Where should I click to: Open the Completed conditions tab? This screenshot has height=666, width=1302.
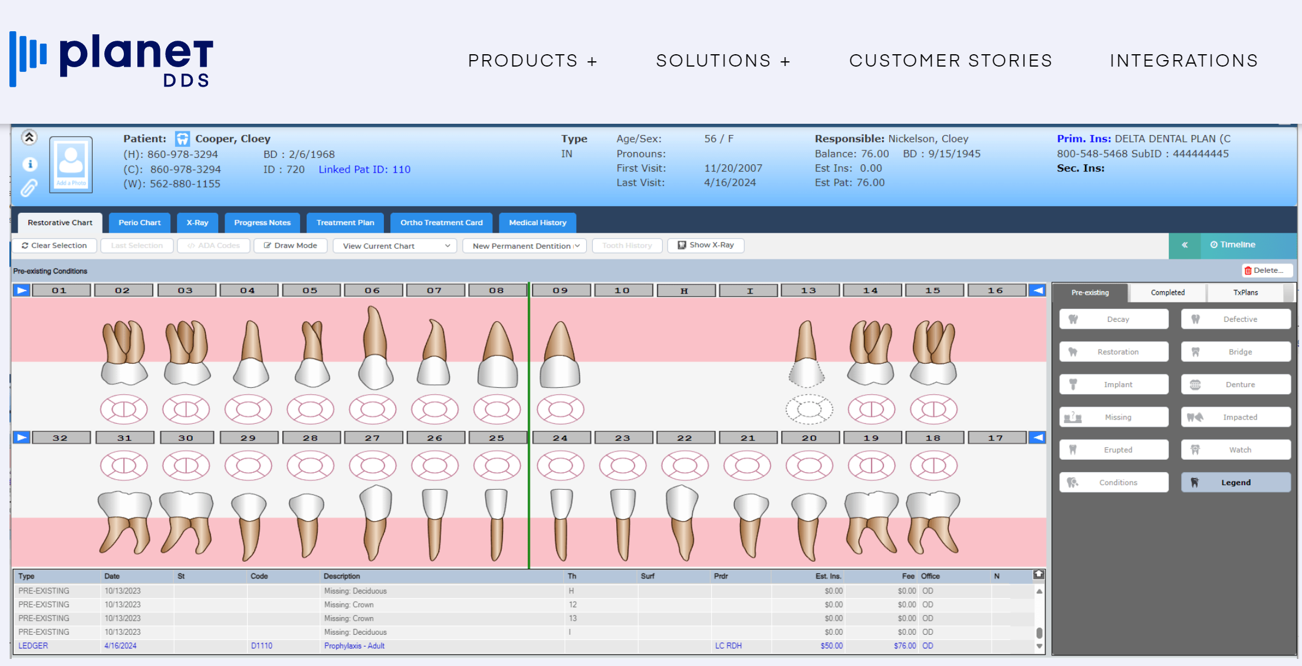point(1167,292)
